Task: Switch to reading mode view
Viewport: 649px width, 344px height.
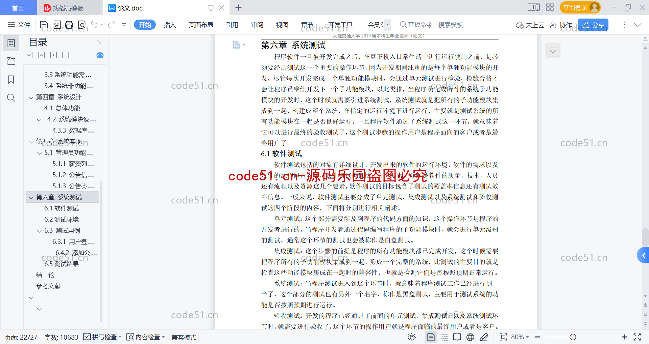Action: 457,337
